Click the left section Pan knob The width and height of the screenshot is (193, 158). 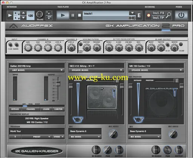tap(107, 150)
